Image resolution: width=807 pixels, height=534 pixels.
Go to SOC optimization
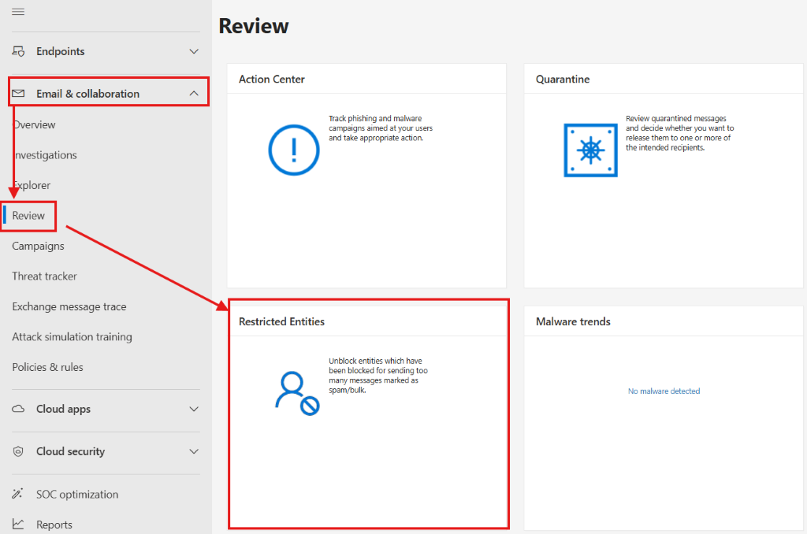click(x=77, y=495)
